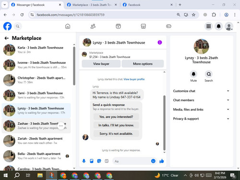The width and height of the screenshot is (240, 180).
Task: Open Christopher 2beds 1bath apartment chat
Action: 36,80
